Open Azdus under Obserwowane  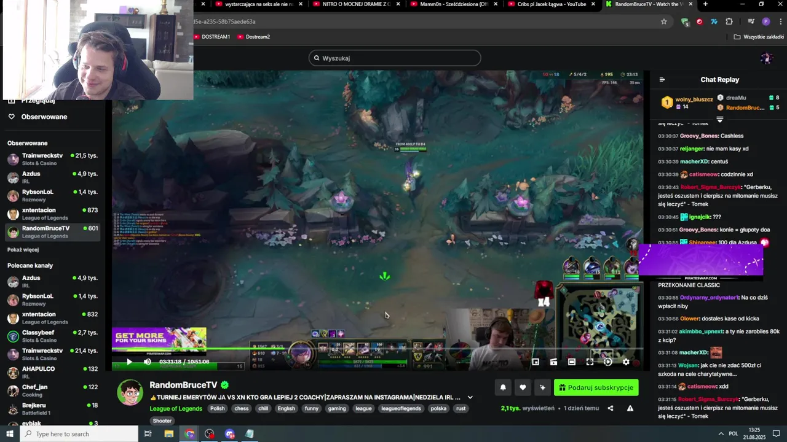(52, 177)
